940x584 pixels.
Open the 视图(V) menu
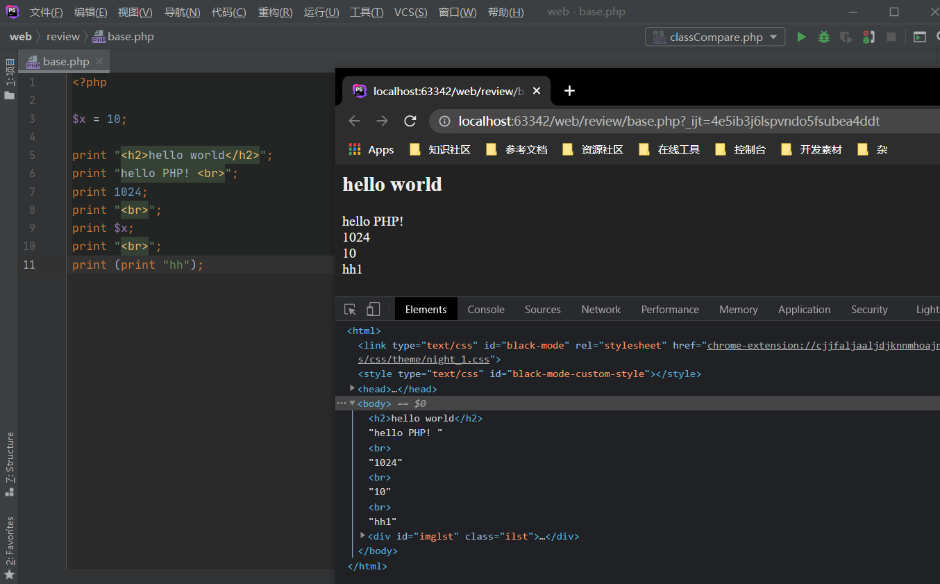[x=135, y=12]
